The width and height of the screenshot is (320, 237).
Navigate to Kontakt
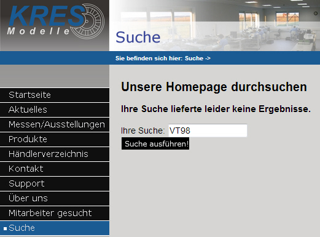pyautogui.click(x=55, y=169)
